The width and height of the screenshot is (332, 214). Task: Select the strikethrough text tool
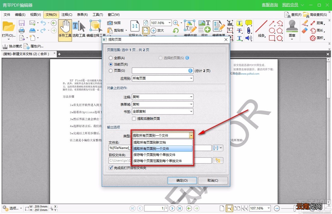coord(239,30)
